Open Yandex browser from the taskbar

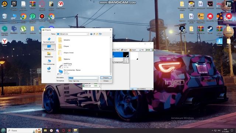pyautogui.click(x=51, y=130)
